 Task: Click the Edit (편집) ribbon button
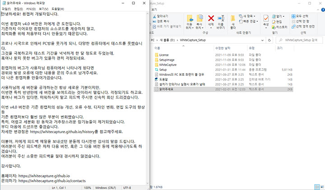[x=277, y=22]
